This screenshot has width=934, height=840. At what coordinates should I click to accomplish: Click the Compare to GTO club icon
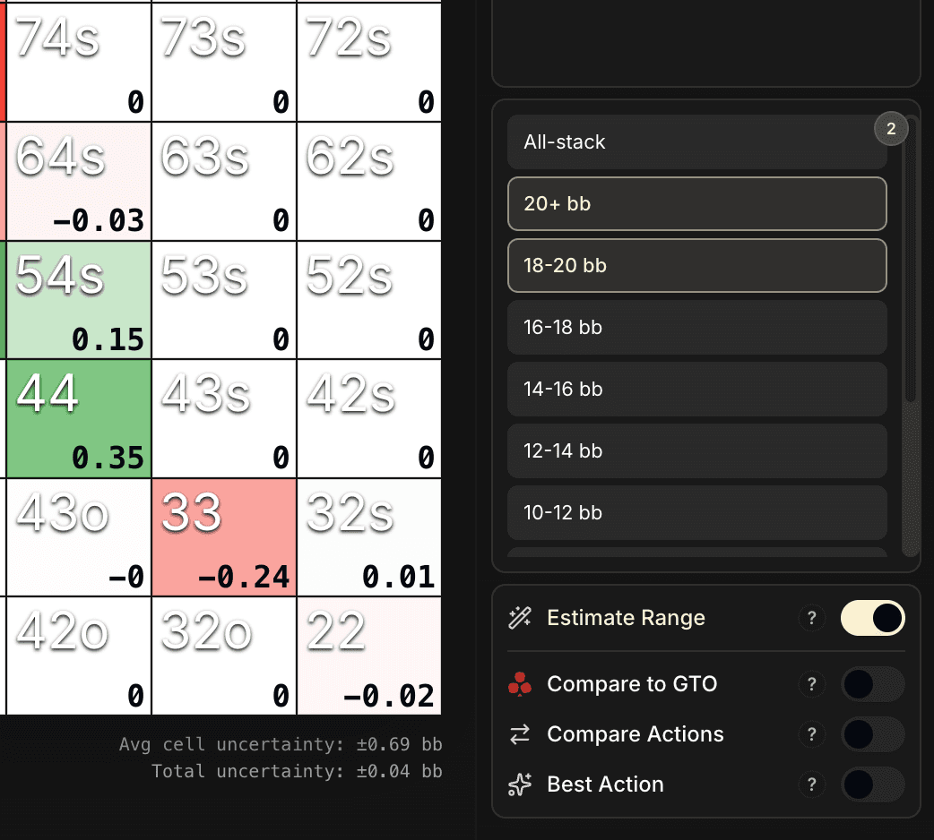click(x=519, y=684)
